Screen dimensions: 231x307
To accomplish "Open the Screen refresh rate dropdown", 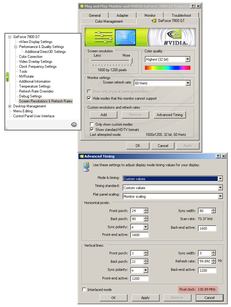I will 188,83.
